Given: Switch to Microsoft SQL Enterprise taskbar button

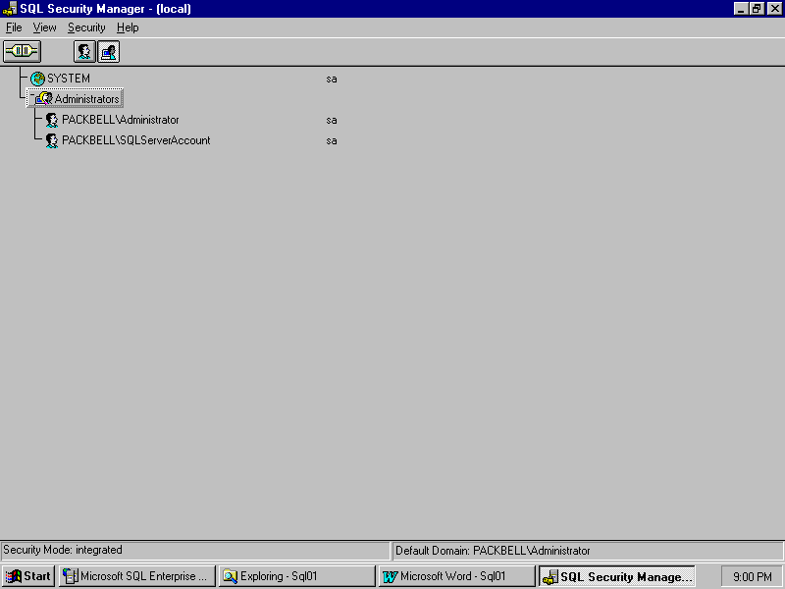Looking at the screenshot, I should click(x=136, y=576).
